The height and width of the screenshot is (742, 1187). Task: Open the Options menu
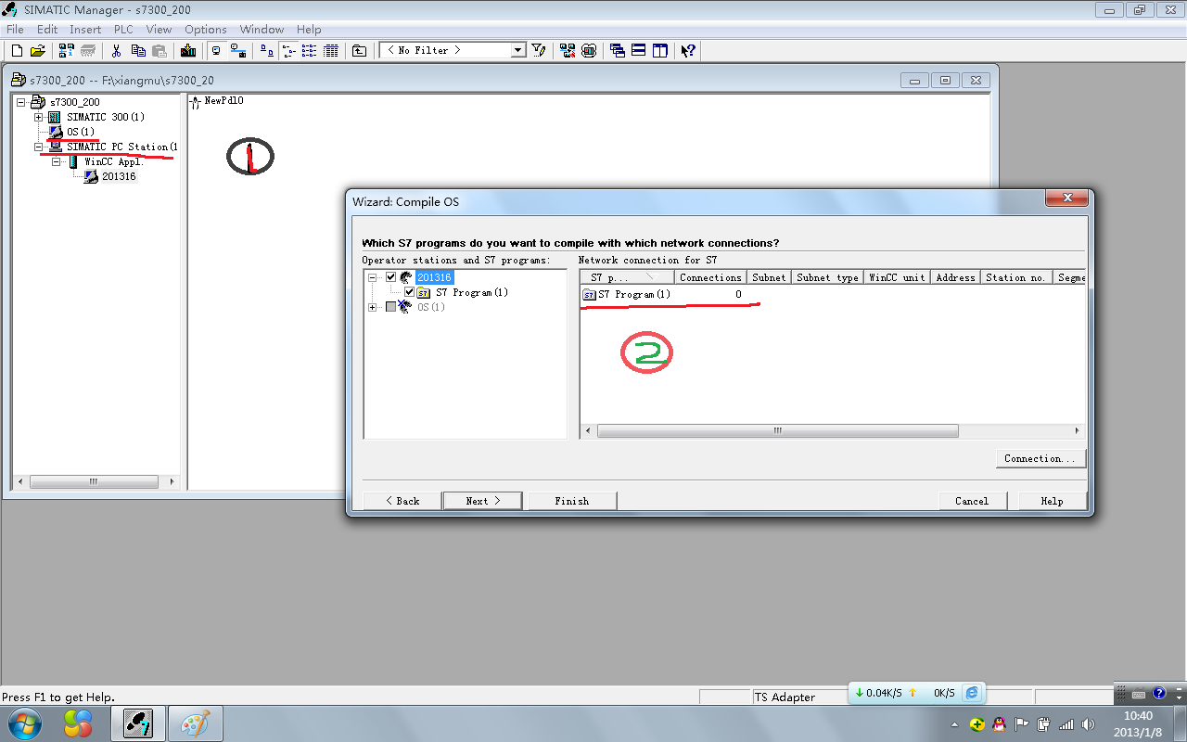pyautogui.click(x=206, y=30)
